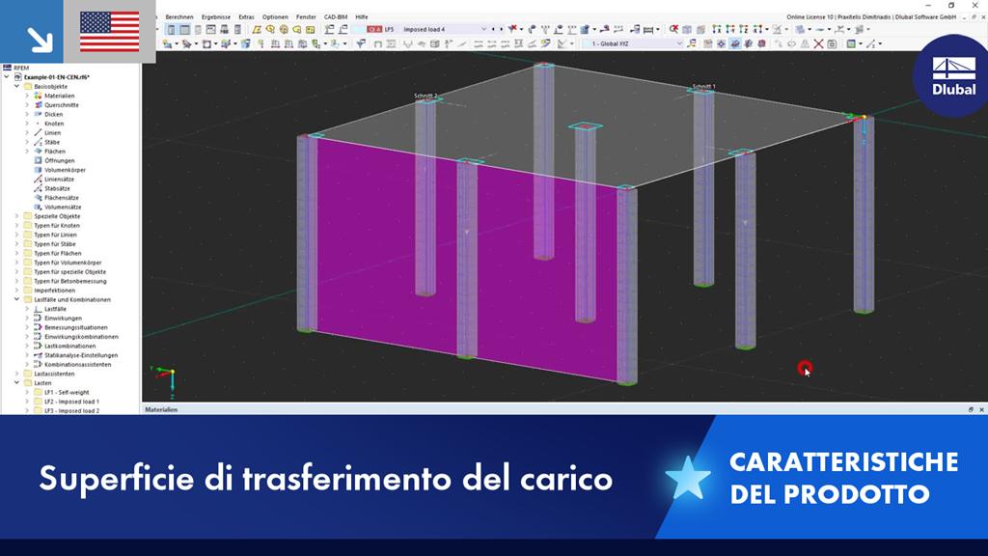Click the view in Y direction icon
The width and height of the screenshot is (988, 556).
(x=729, y=29)
